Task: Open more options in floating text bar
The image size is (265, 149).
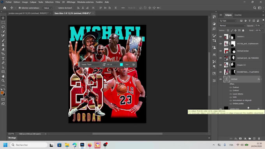Action: click(x=127, y=65)
